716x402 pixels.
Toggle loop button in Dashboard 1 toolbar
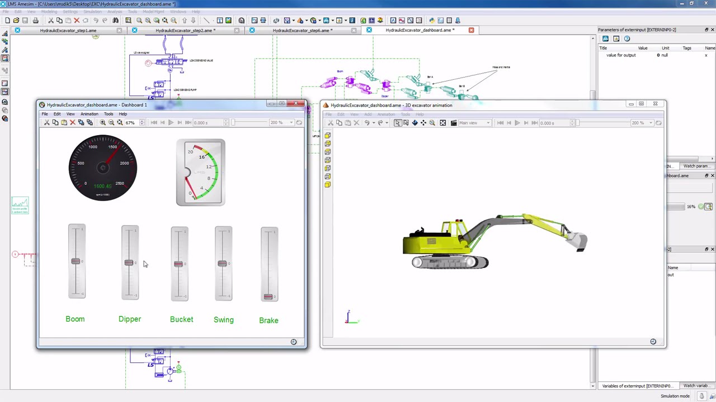point(299,123)
